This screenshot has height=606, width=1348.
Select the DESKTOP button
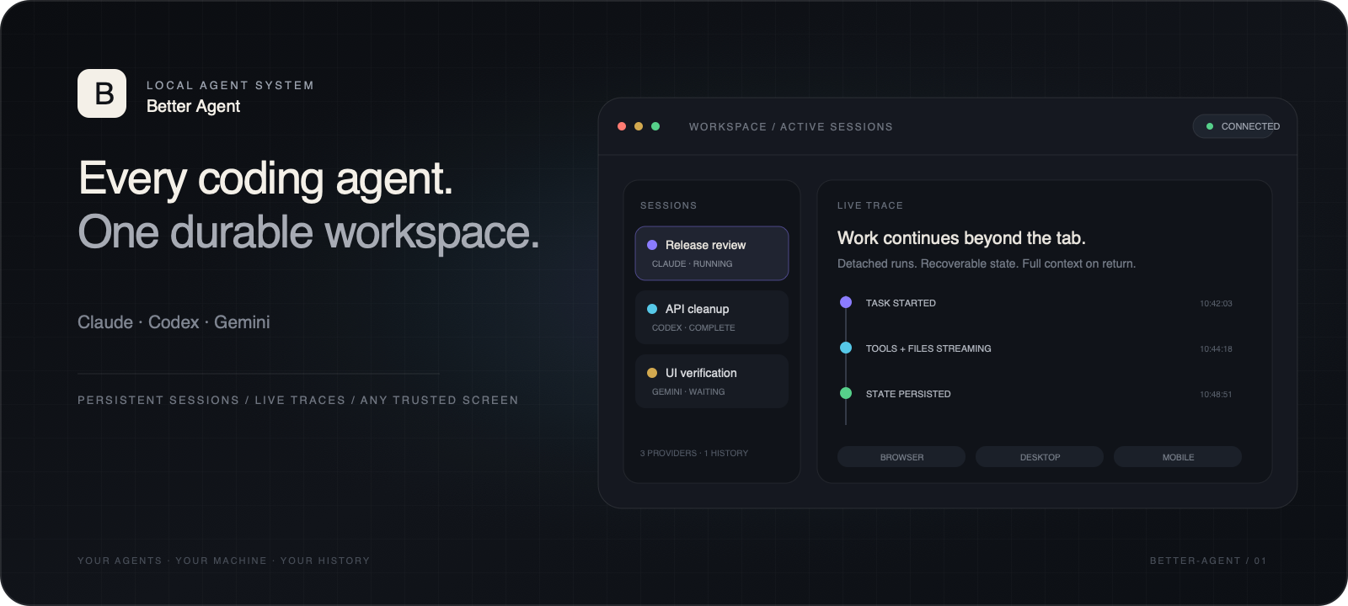(1040, 457)
